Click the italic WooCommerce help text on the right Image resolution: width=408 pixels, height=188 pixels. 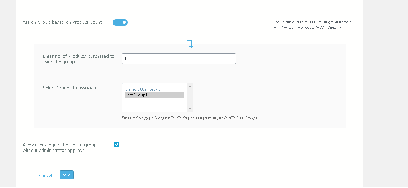[313, 25]
